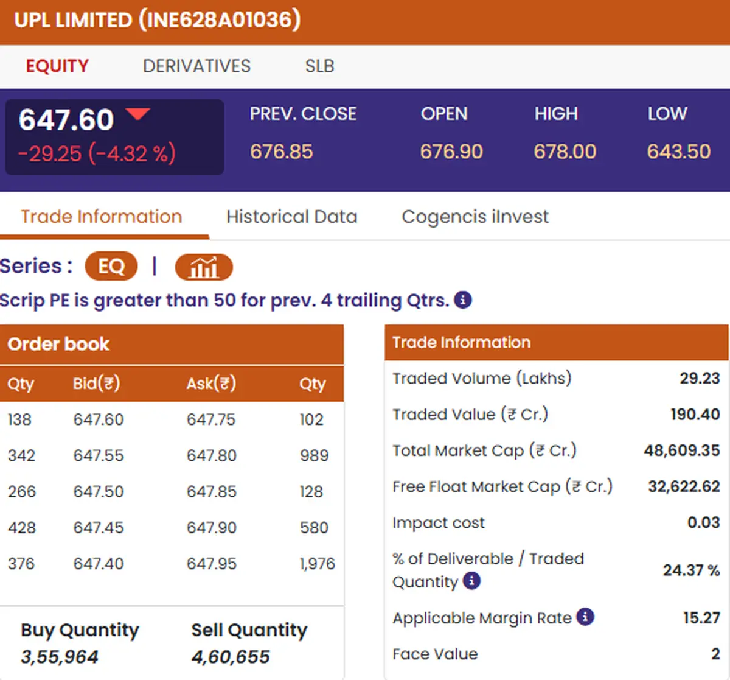Screen dimensions: 730x680
Task: Click Total Market Cap value 48,609.35
Action: click(x=682, y=450)
